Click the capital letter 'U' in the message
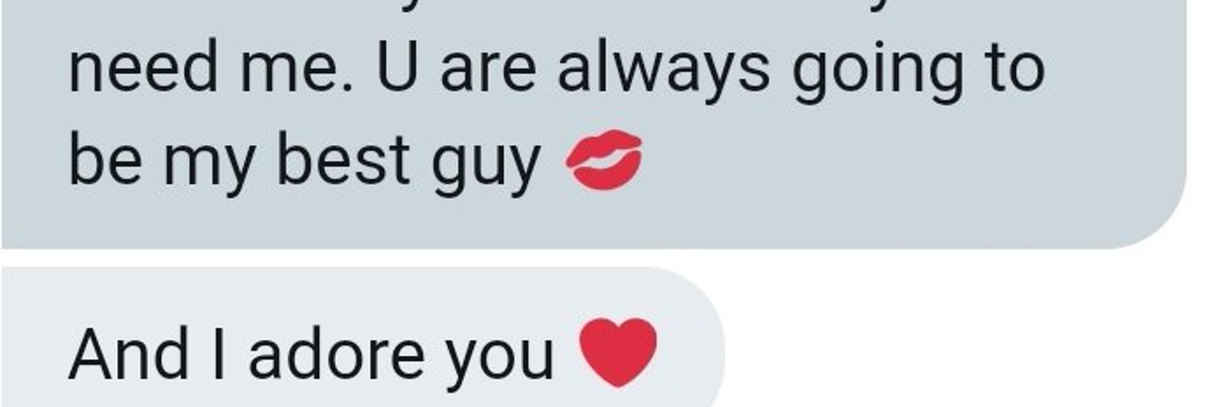 (399, 68)
